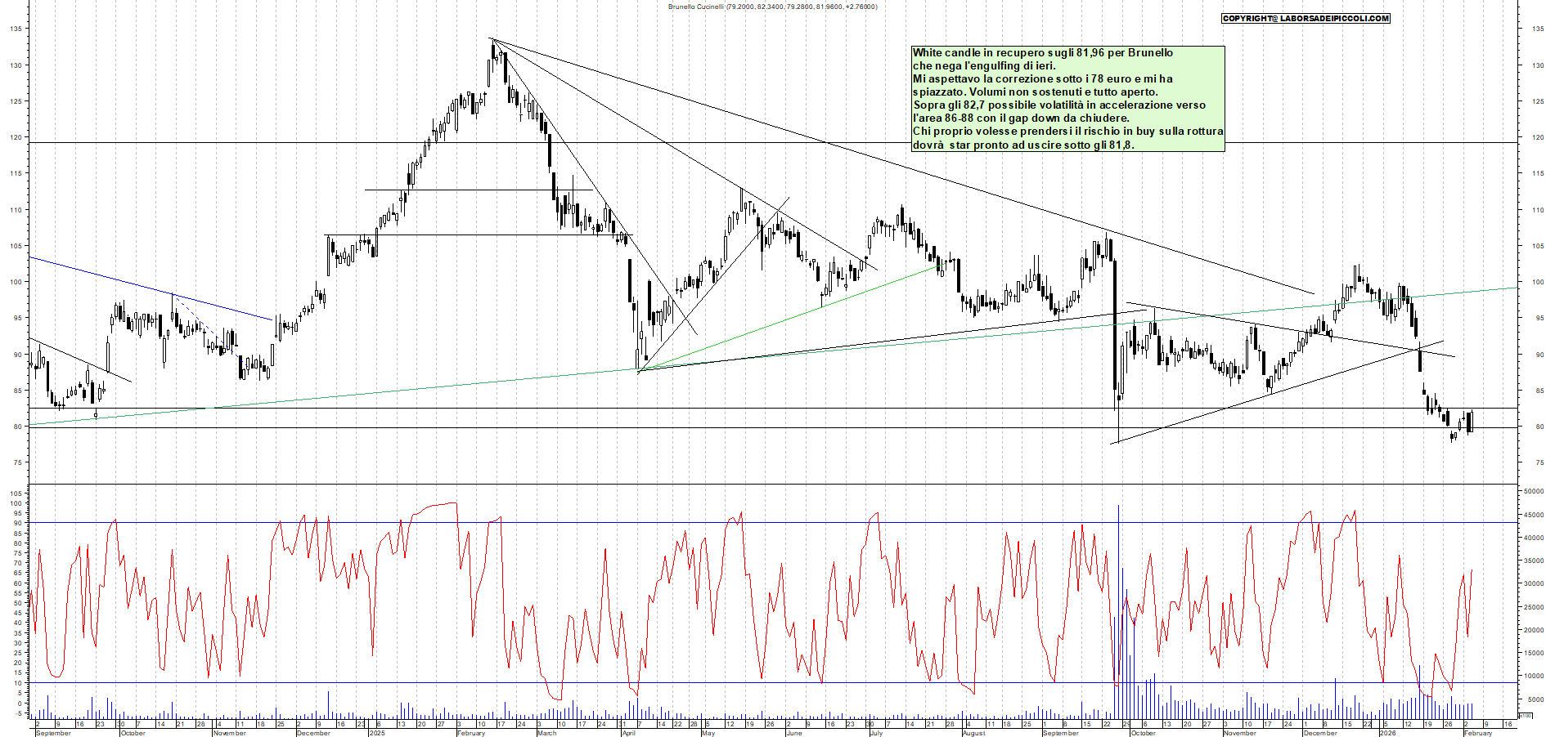Click the 105 oscillator label on left axis
The image size is (1546, 737).
coord(15,494)
